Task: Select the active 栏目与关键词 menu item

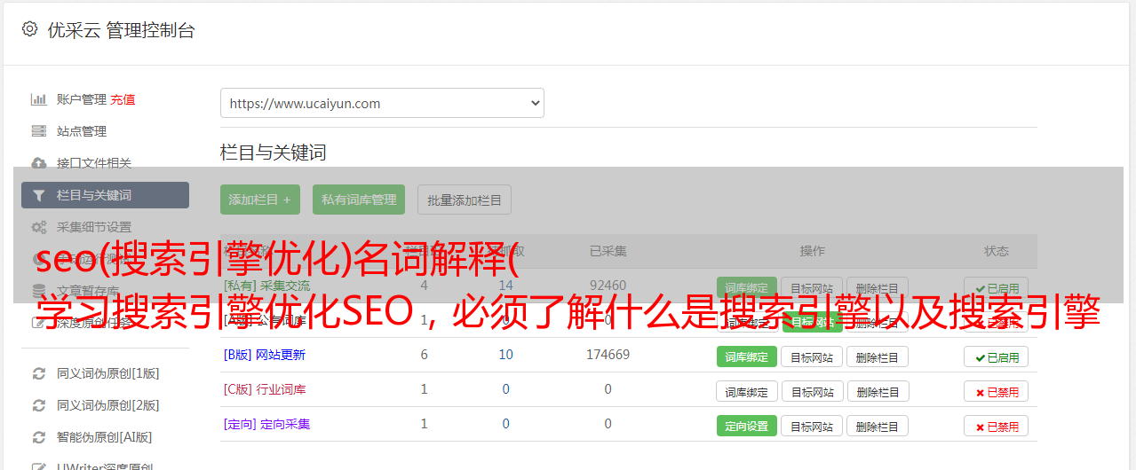Action: pyautogui.click(x=106, y=195)
